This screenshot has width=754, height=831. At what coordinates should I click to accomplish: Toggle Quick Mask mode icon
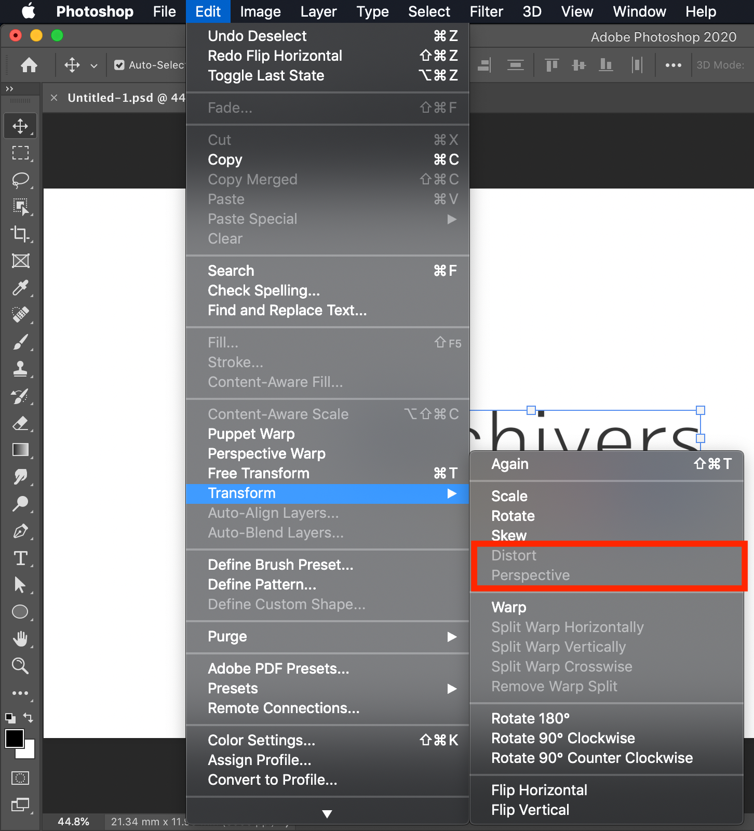20,778
